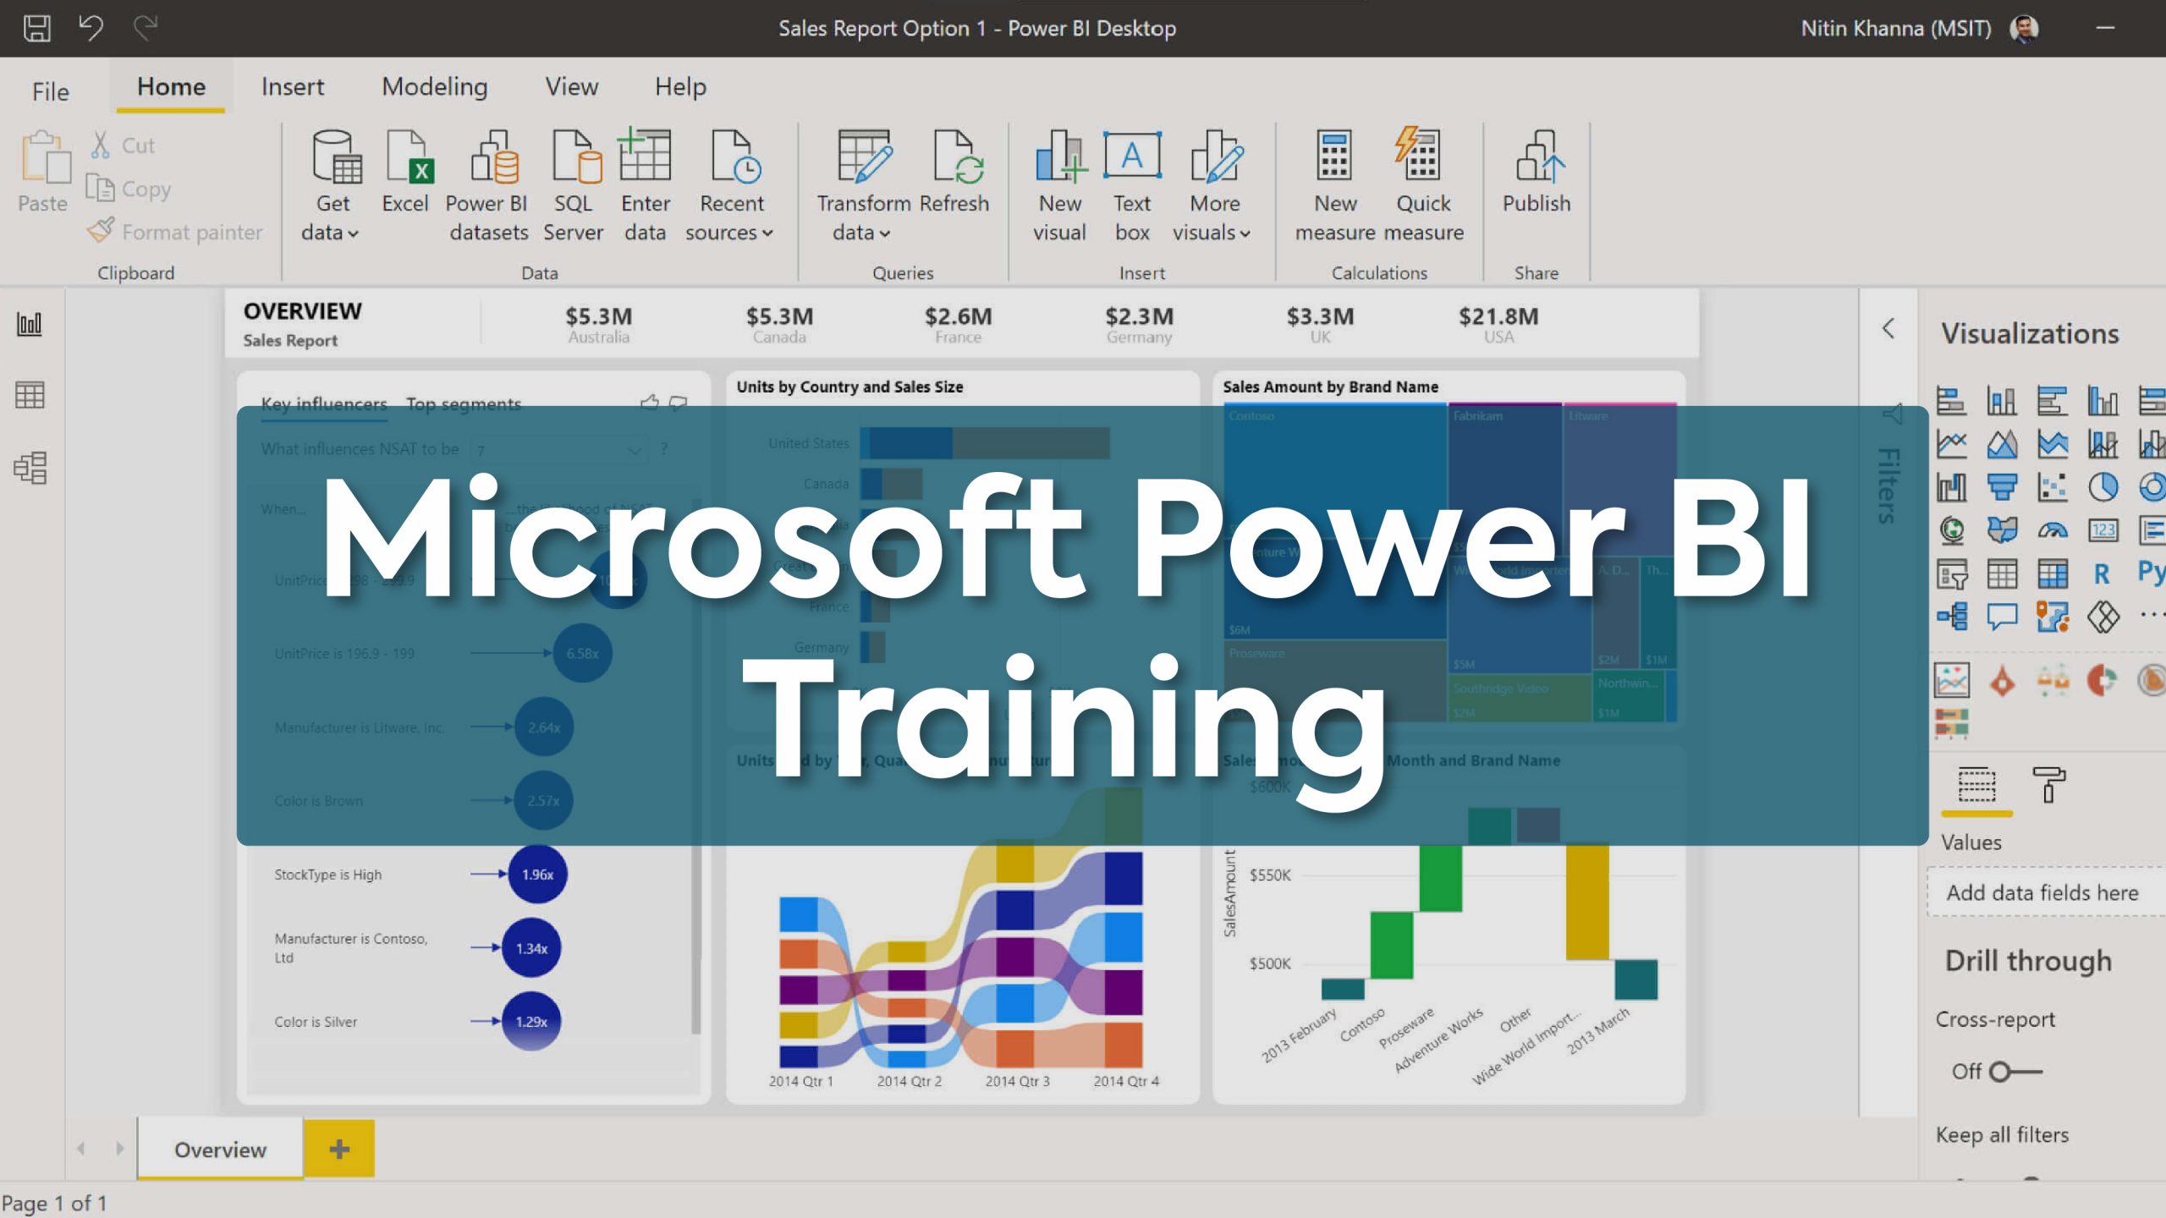This screenshot has width=2166, height=1218.
Task: Click Add page plus button
Action: 339,1148
